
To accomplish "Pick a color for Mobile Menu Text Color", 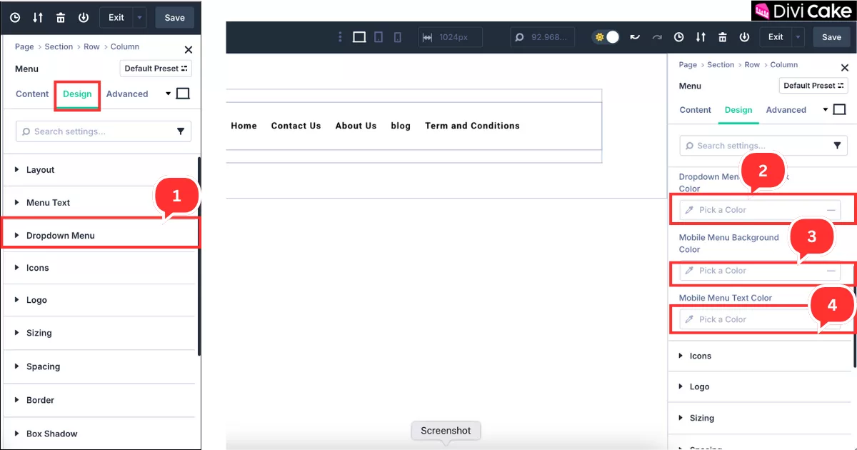I will click(x=760, y=319).
